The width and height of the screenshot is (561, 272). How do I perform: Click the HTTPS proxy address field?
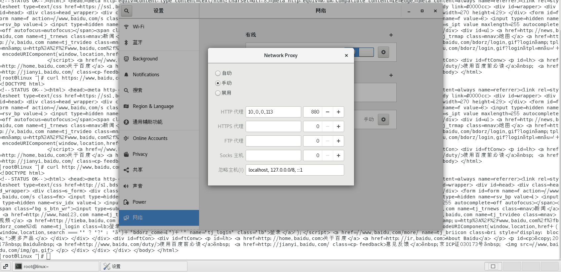273,126
